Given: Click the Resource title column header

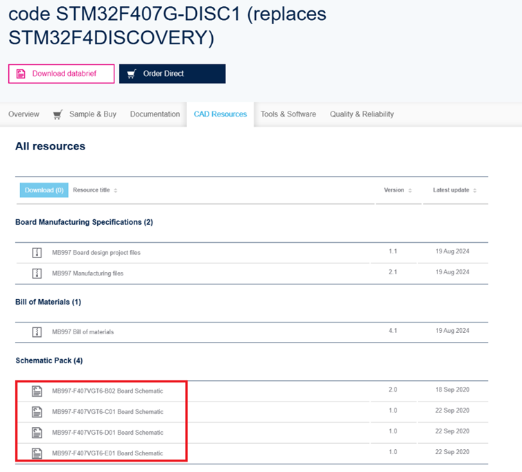Looking at the screenshot, I should click(92, 190).
